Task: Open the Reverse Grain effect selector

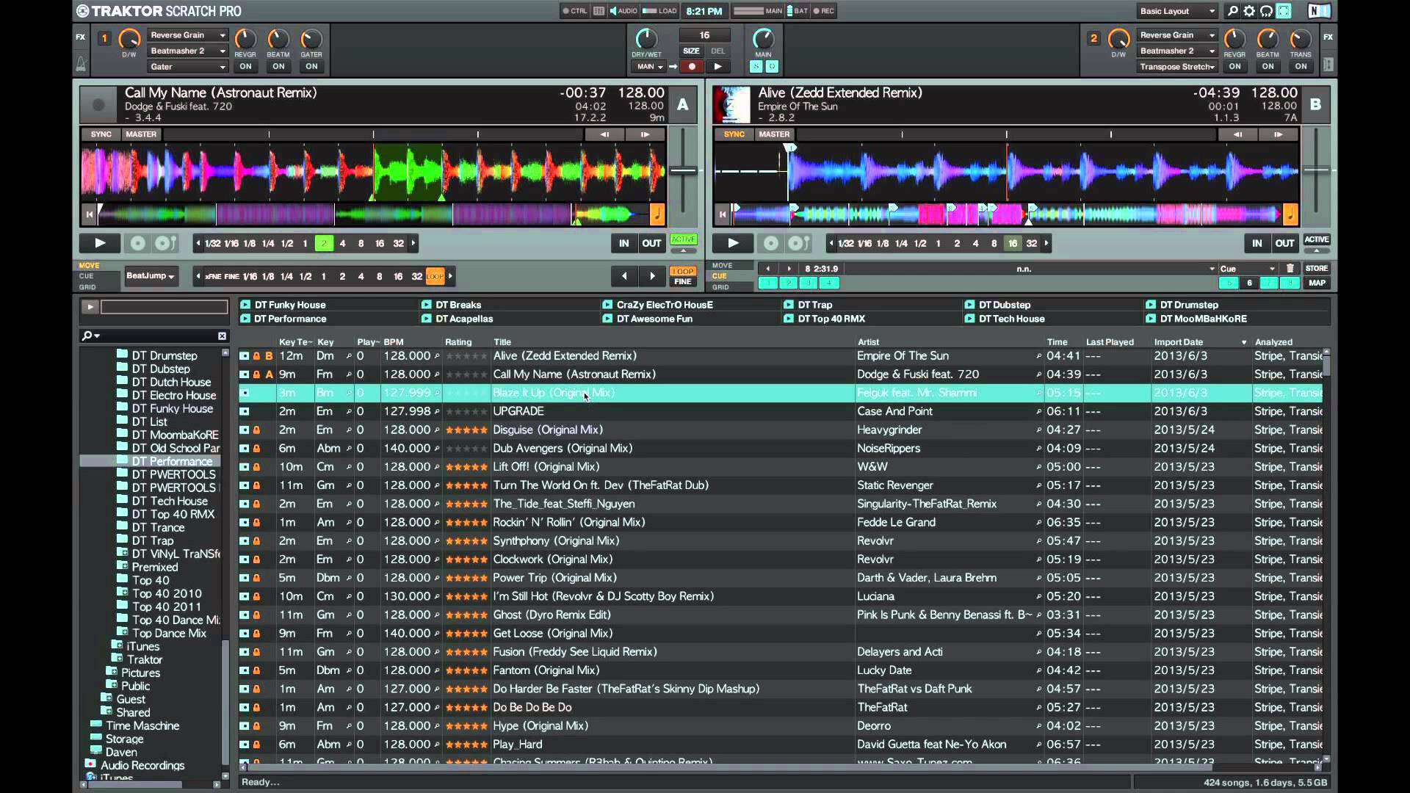Action: pos(186,35)
